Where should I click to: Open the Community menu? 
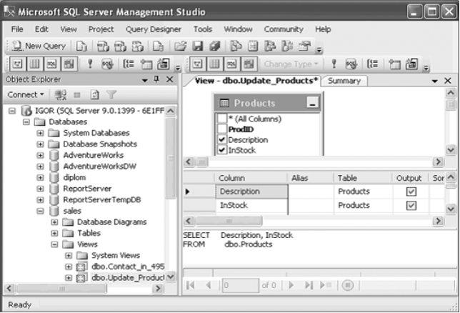point(284,29)
